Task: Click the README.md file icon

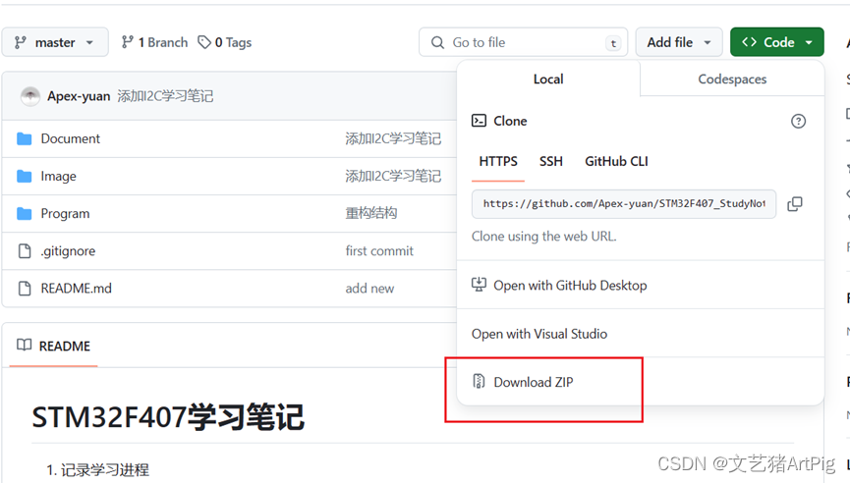Action: point(25,288)
